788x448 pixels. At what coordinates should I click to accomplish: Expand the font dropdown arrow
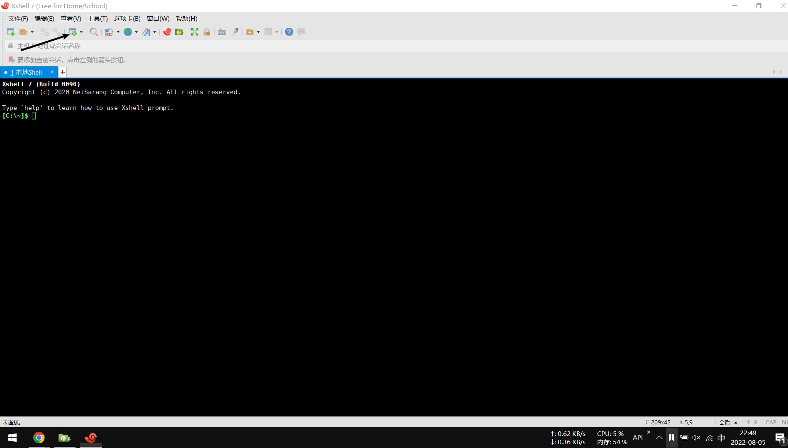[x=154, y=32]
